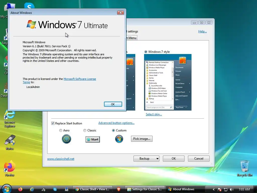Open the Start menu orb

pos(7,189)
